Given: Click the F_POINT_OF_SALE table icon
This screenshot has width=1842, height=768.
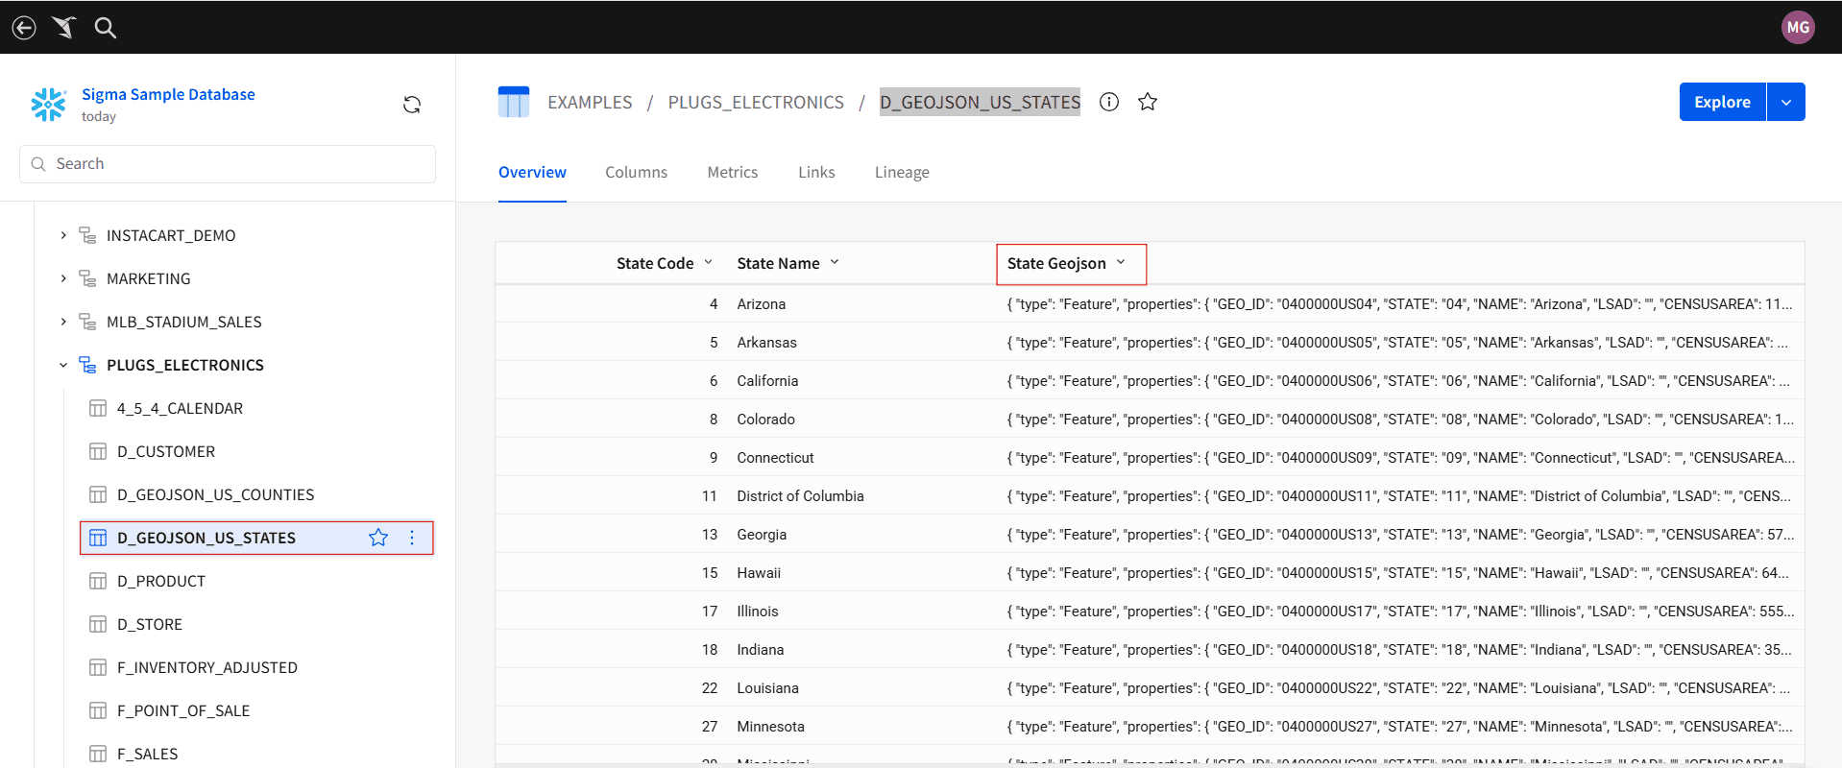Looking at the screenshot, I should point(98,710).
